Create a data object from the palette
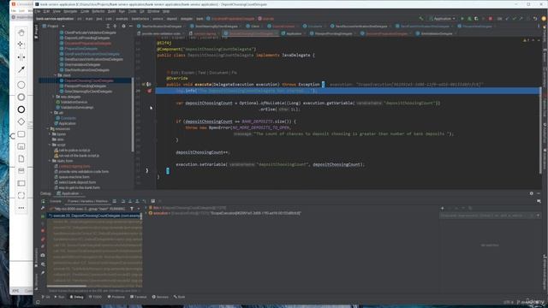This screenshot has height=308, width=548. pyautogui.click(x=21, y=159)
